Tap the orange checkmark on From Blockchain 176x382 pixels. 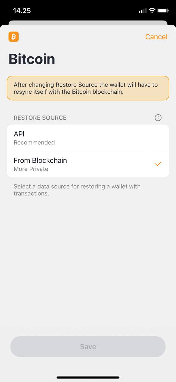[x=158, y=164]
